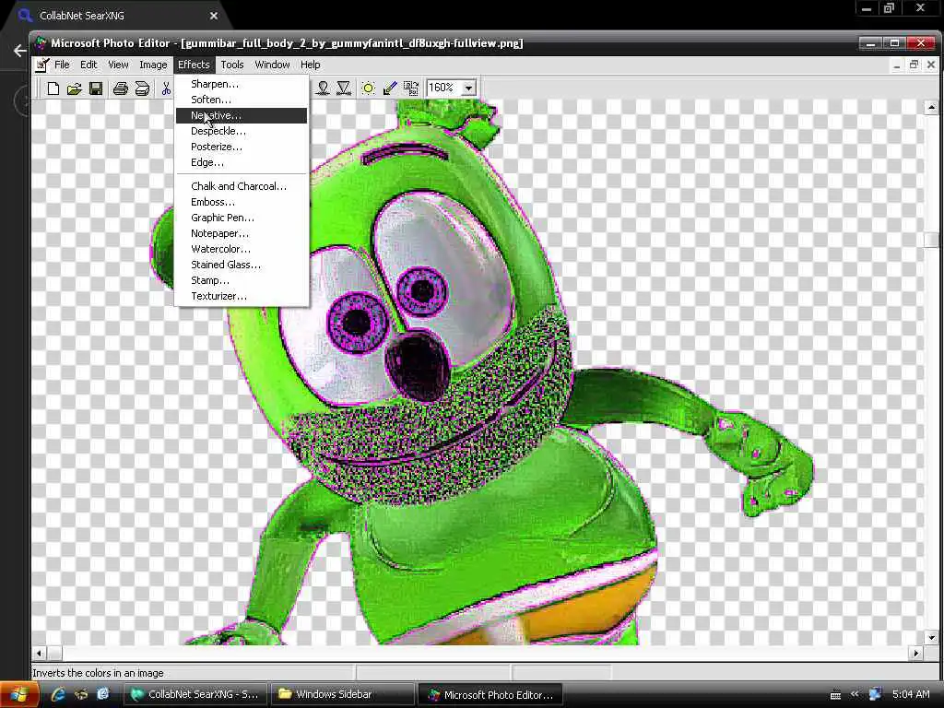Click the document control icon beside File
The width and height of the screenshot is (944, 708).
(x=41, y=65)
